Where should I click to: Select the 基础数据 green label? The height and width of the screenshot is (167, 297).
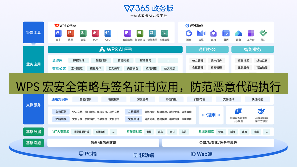point(33,132)
